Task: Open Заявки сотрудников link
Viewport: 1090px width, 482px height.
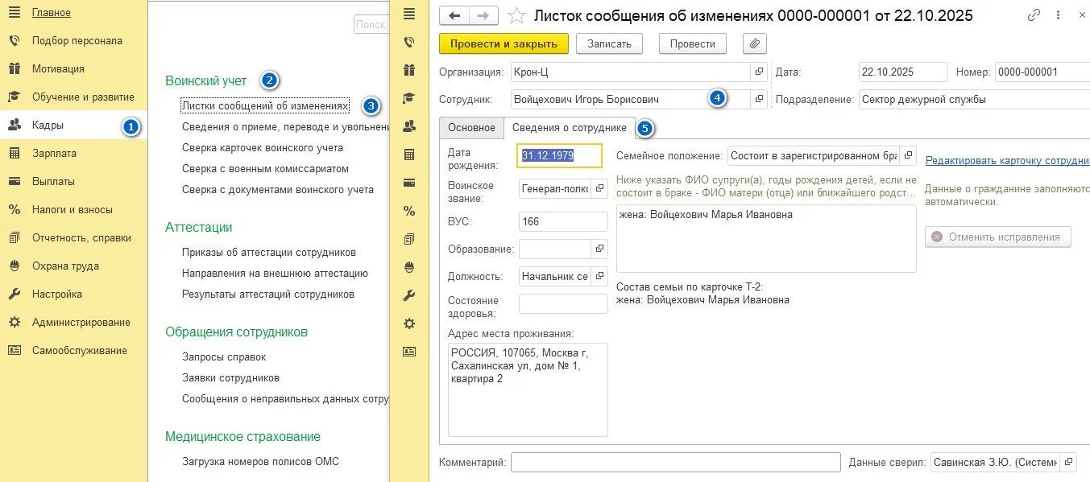Action: click(230, 378)
